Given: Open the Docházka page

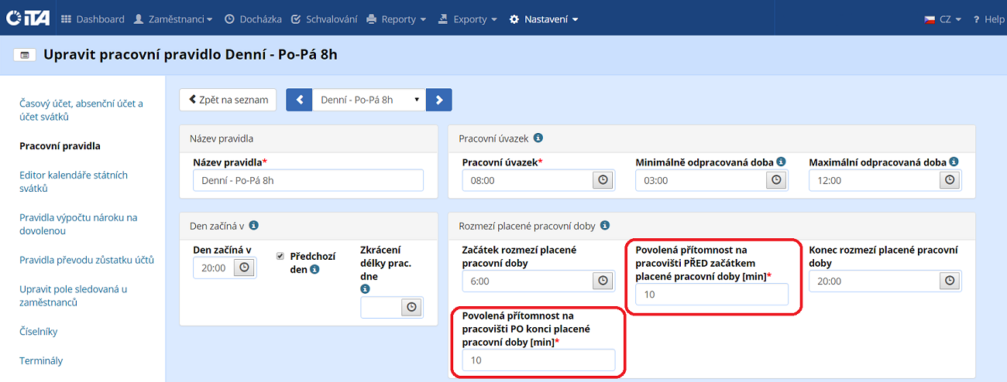Looking at the screenshot, I should 253,19.
